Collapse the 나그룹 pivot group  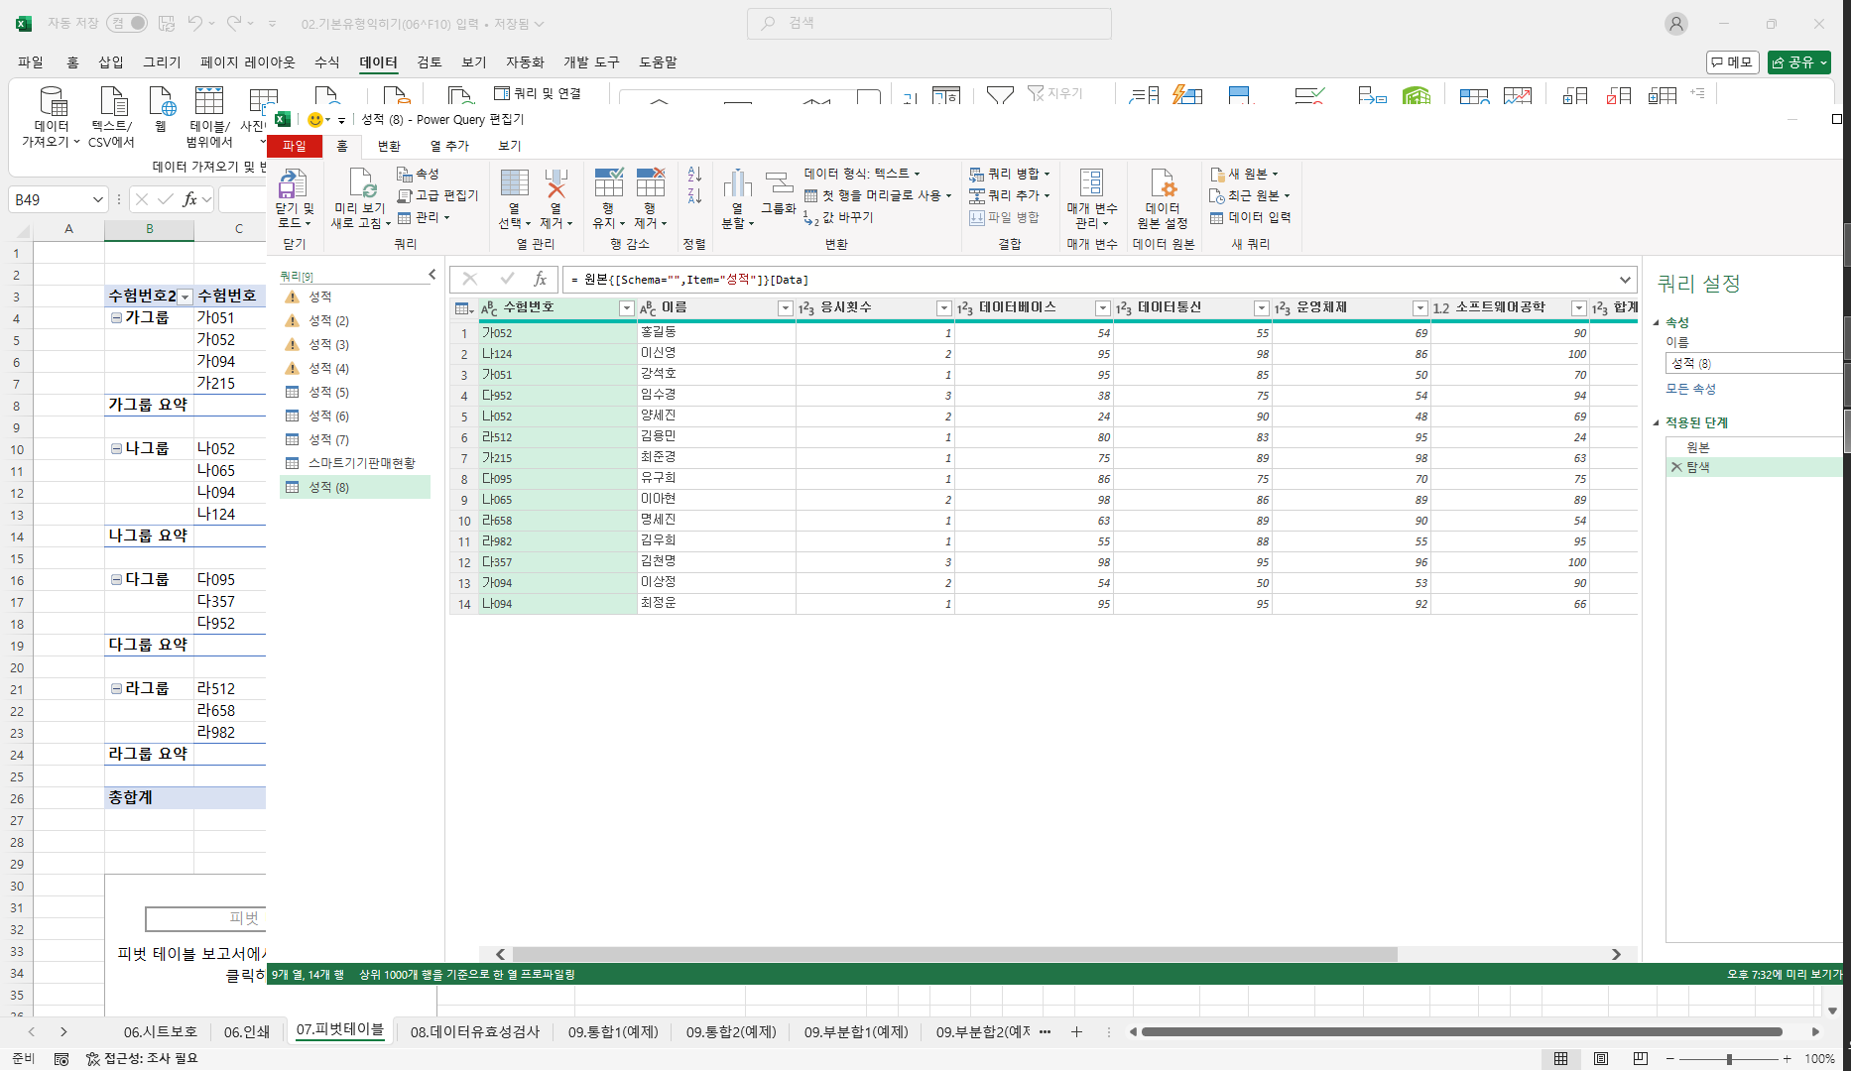pos(116,449)
